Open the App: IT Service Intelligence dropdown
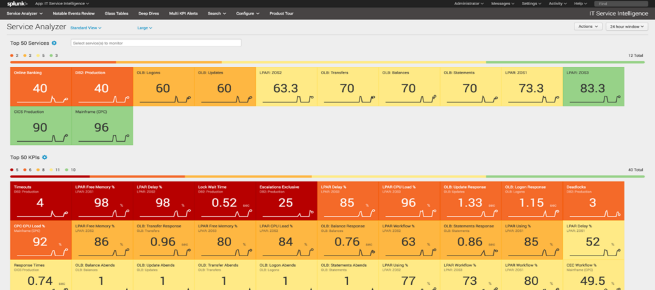 tap(63, 3)
